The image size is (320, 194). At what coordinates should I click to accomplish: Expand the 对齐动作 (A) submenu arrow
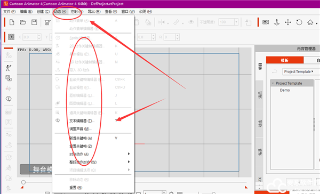point(129,154)
